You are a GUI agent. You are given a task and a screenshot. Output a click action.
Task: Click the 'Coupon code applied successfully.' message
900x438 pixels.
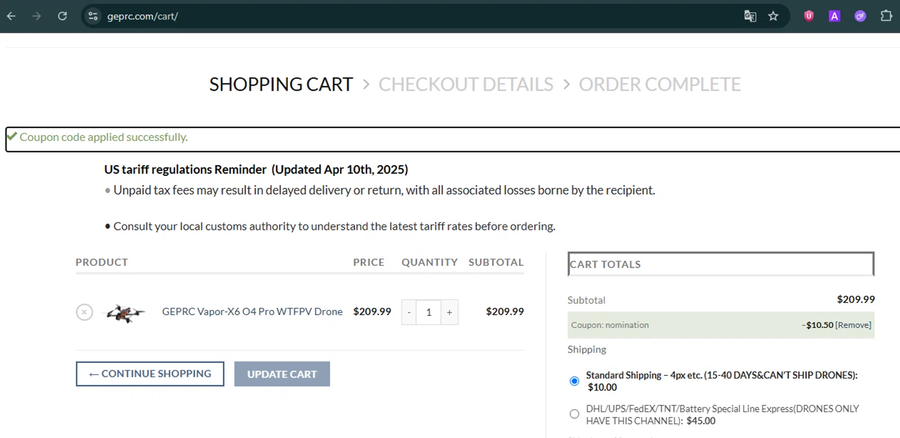point(104,137)
